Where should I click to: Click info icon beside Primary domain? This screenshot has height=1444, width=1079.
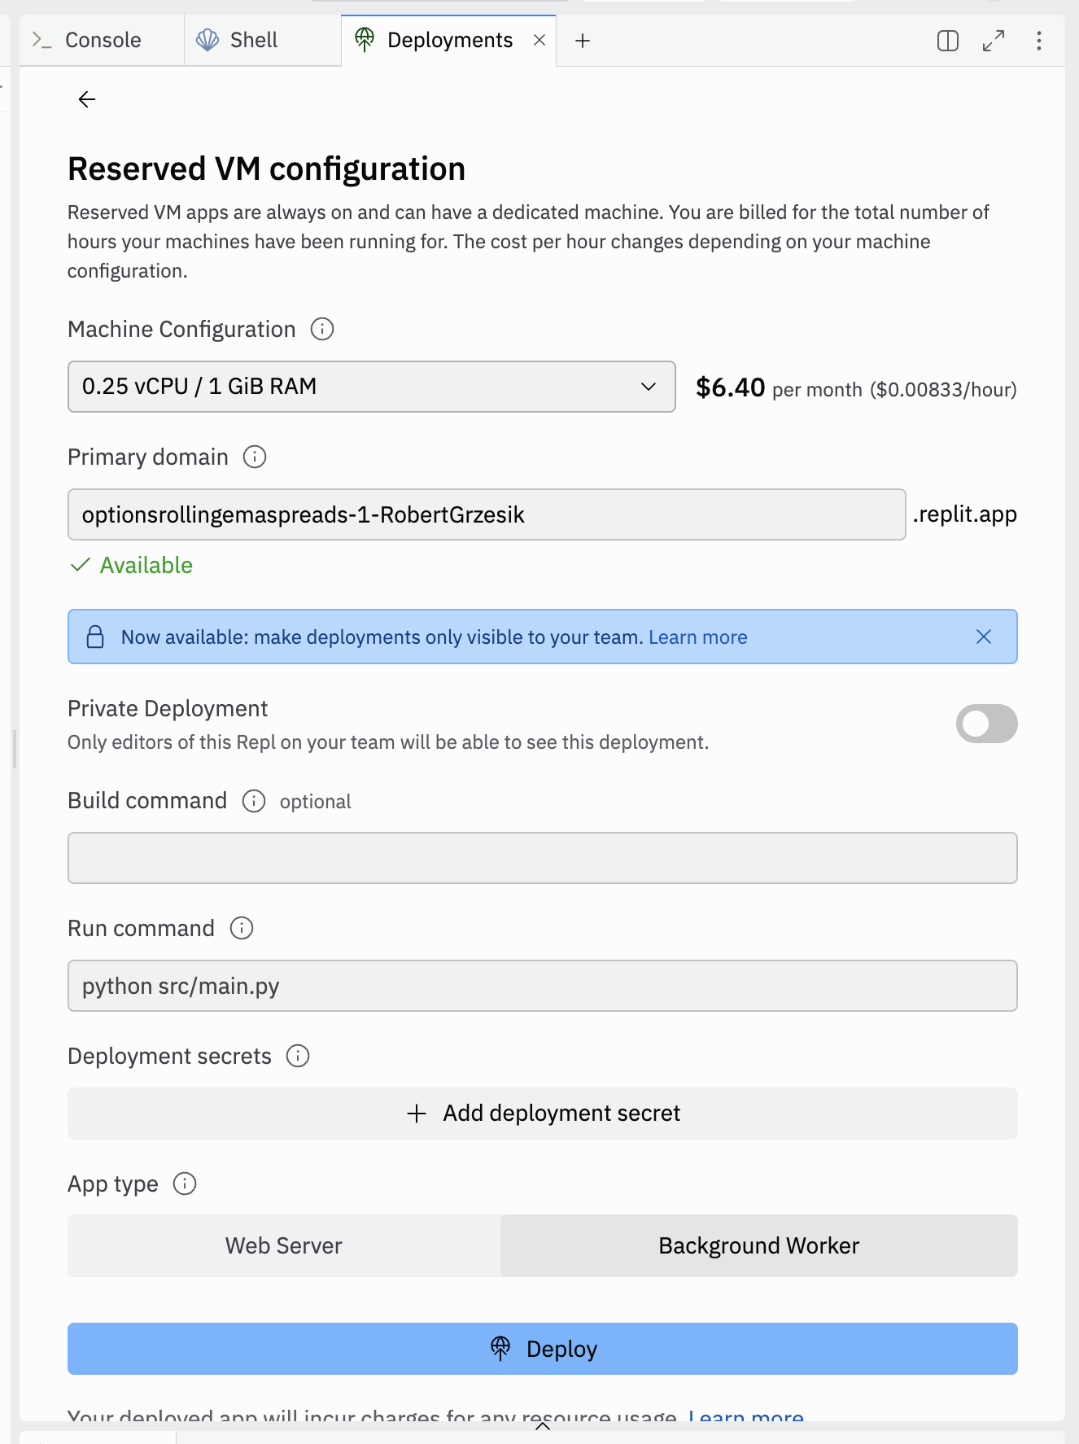[255, 457]
